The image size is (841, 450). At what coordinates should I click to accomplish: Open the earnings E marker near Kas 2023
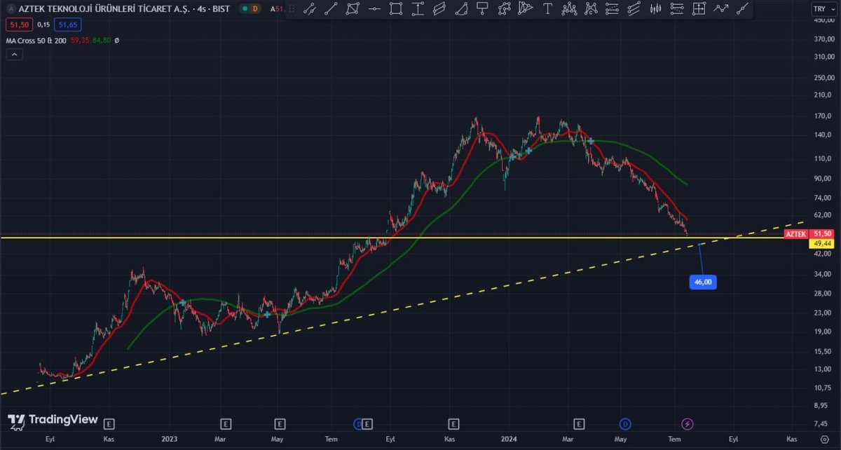point(454,423)
